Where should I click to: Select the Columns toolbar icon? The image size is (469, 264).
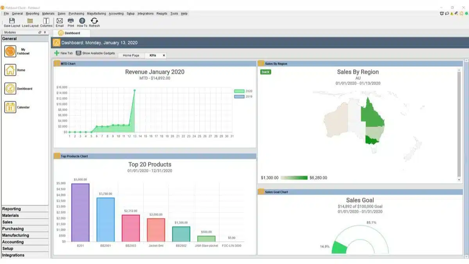coord(46,21)
